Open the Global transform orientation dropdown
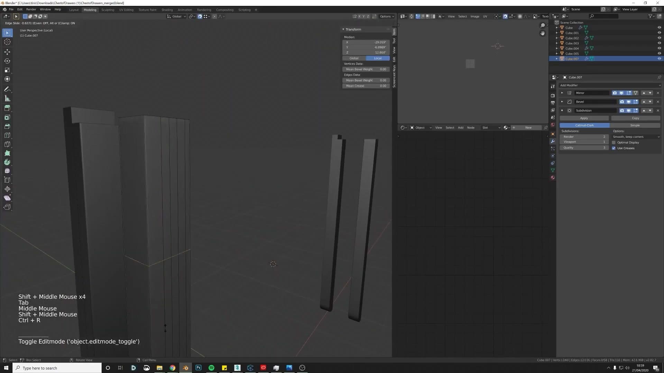 176,16
